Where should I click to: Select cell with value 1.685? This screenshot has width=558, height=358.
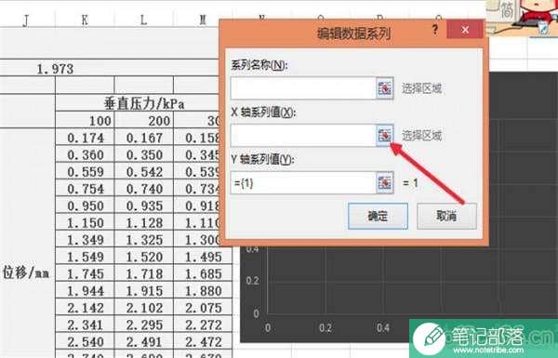pyautogui.click(x=203, y=273)
